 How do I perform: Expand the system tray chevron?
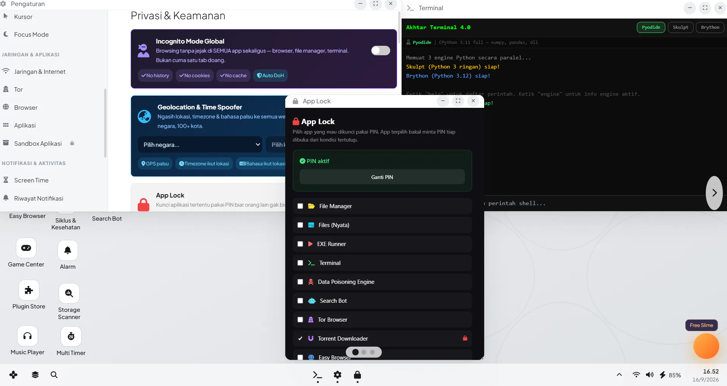tap(619, 375)
